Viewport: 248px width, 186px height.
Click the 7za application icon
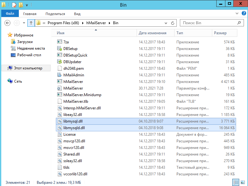click(59, 42)
